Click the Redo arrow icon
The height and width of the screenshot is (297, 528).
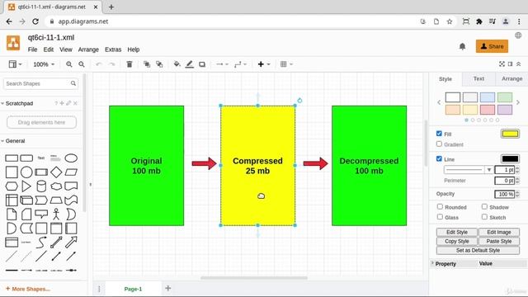click(111, 64)
